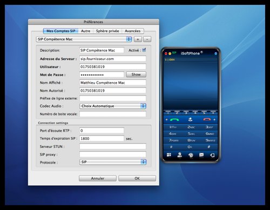
Task: Confirm preferences with OK button
Action: coord(137,178)
